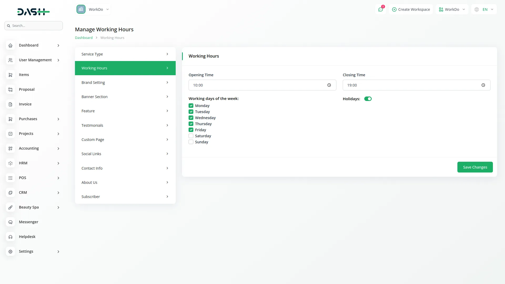Uncheck the Monday checkbox

pyautogui.click(x=191, y=106)
